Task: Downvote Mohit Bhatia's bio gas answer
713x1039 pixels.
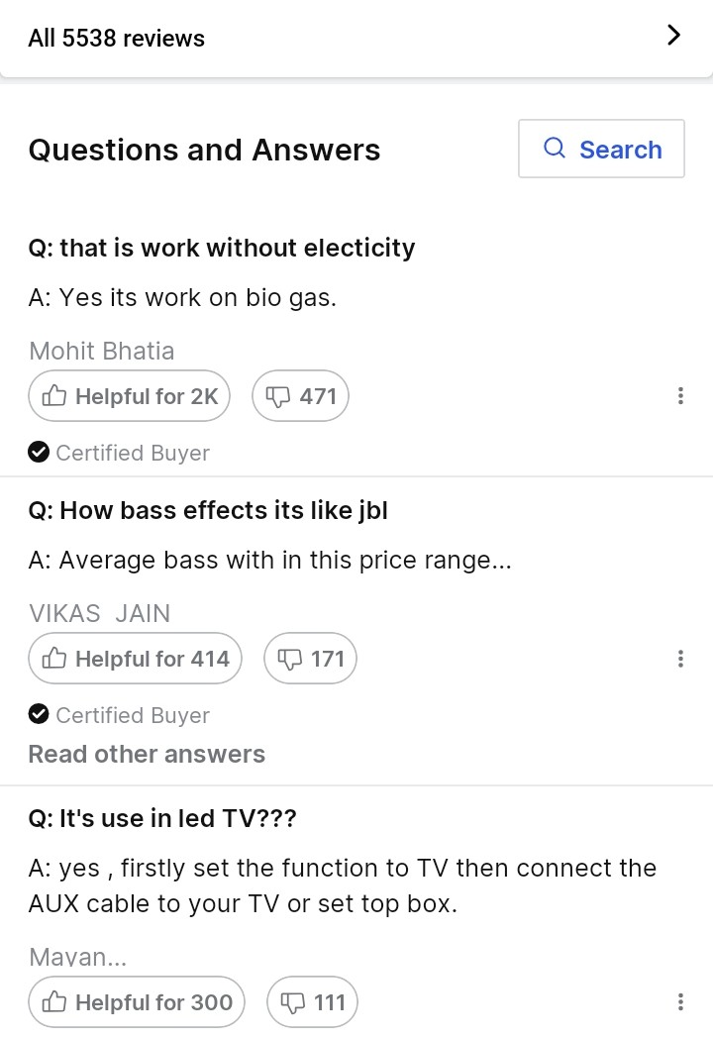Action: (301, 396)
